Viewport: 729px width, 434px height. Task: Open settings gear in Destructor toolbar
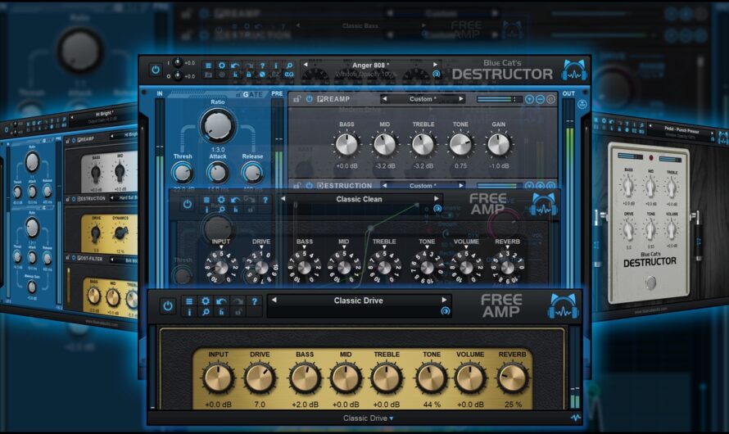222,66
